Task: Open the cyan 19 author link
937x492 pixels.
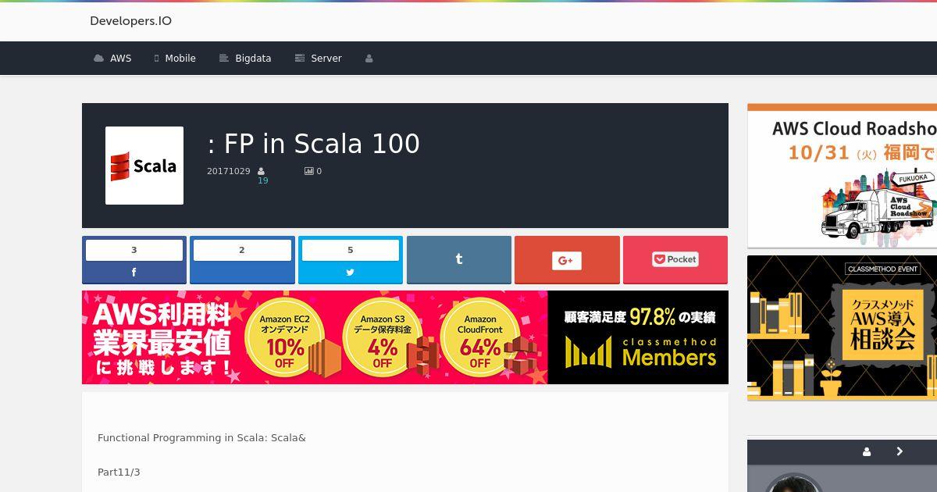Action: coord(263,180)
